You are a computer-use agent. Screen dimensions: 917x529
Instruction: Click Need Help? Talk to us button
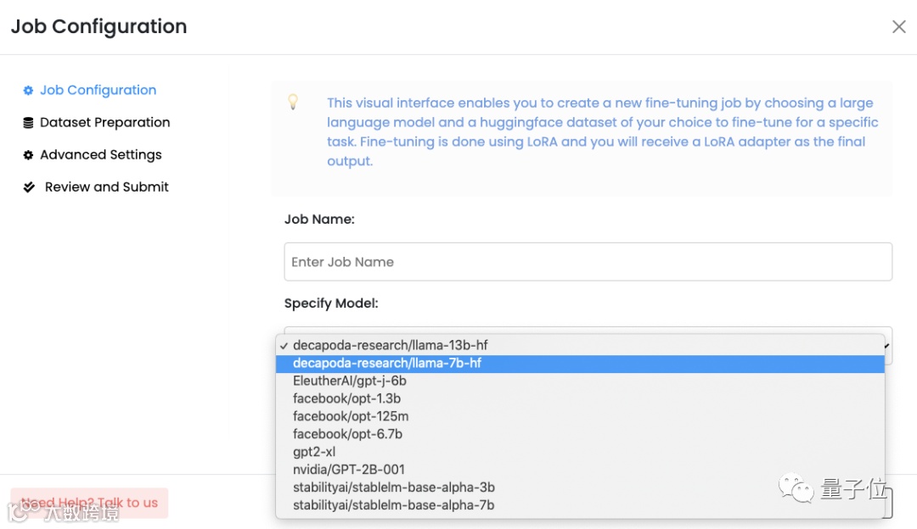coord(89,503)
